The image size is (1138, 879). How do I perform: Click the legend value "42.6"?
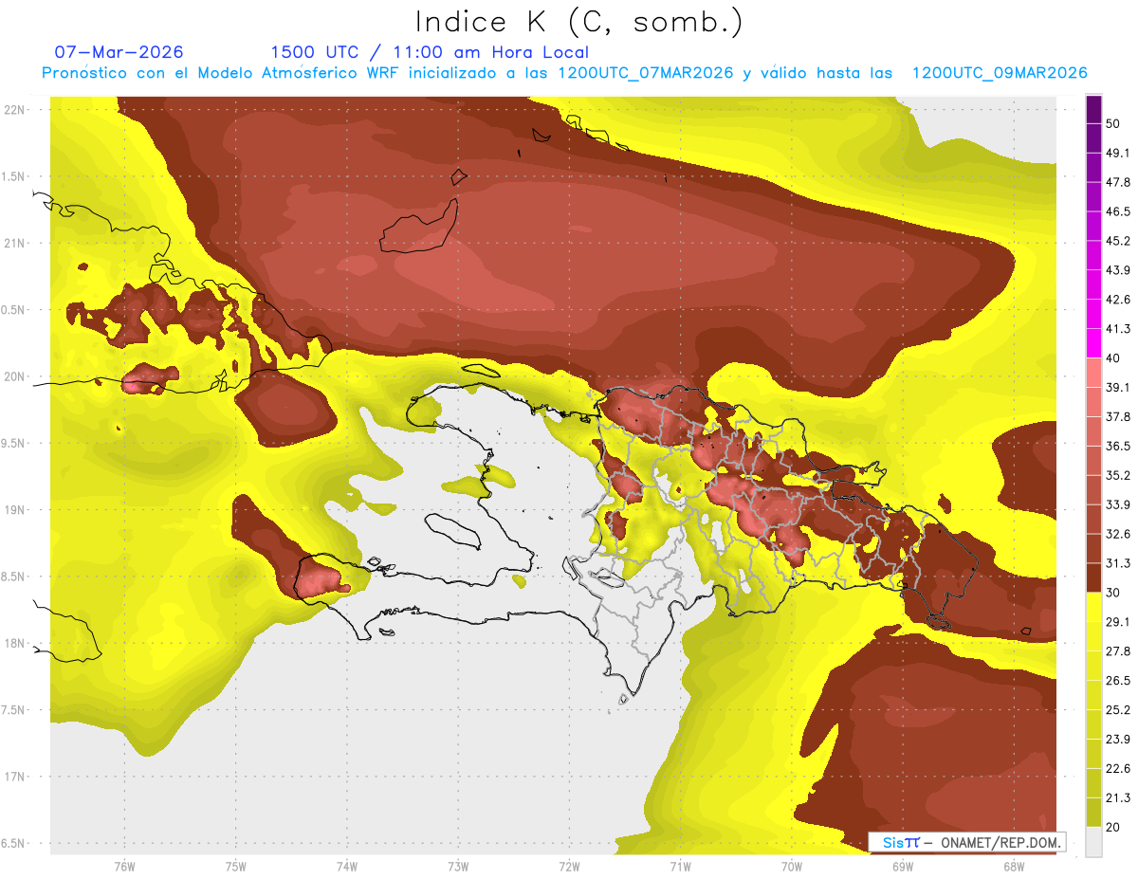1118,300
